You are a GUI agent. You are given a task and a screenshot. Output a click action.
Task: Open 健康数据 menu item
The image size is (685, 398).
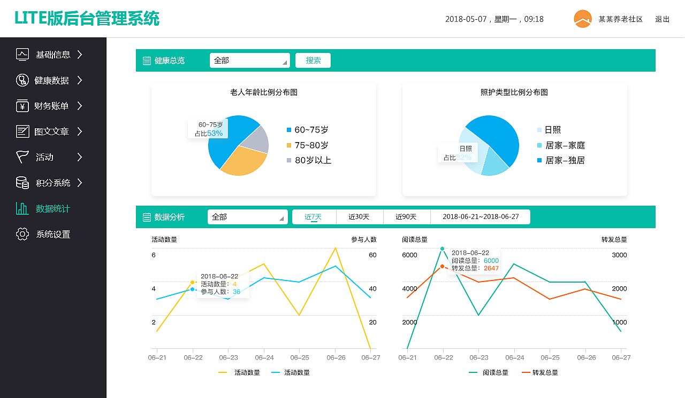coord(52,80)
